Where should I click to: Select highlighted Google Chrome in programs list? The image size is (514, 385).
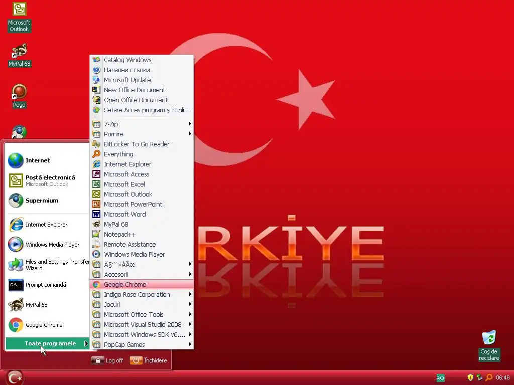[142, 285]
